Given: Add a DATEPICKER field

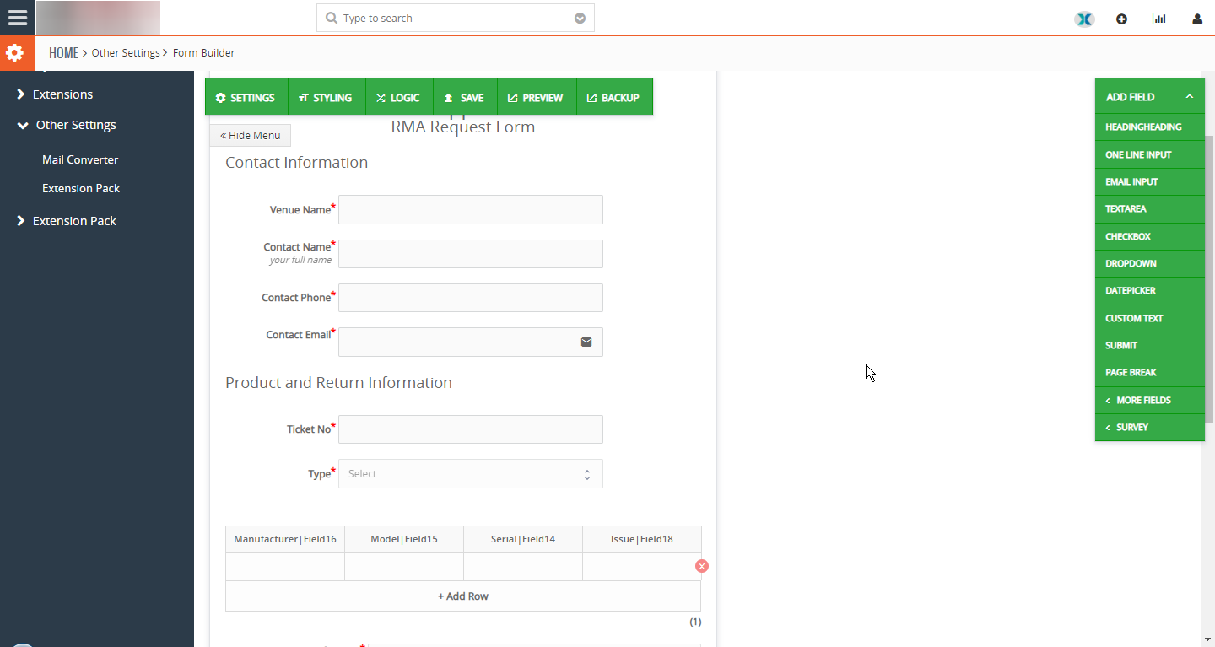Looking at the screenshot, I should (x=1150, y=290).
